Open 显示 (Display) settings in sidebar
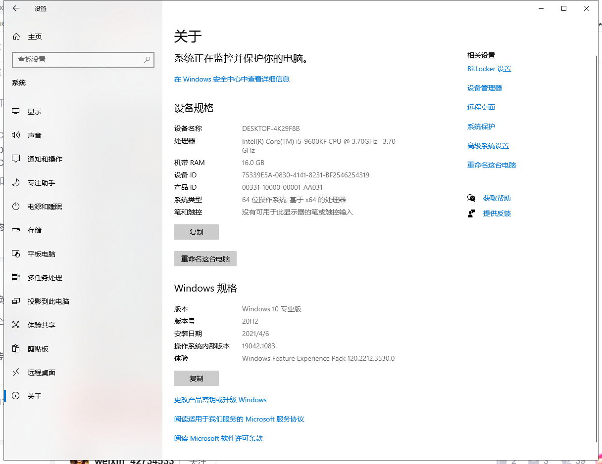Image resolution: width=602 pixels, height=464 pixels. pos(35,111)
